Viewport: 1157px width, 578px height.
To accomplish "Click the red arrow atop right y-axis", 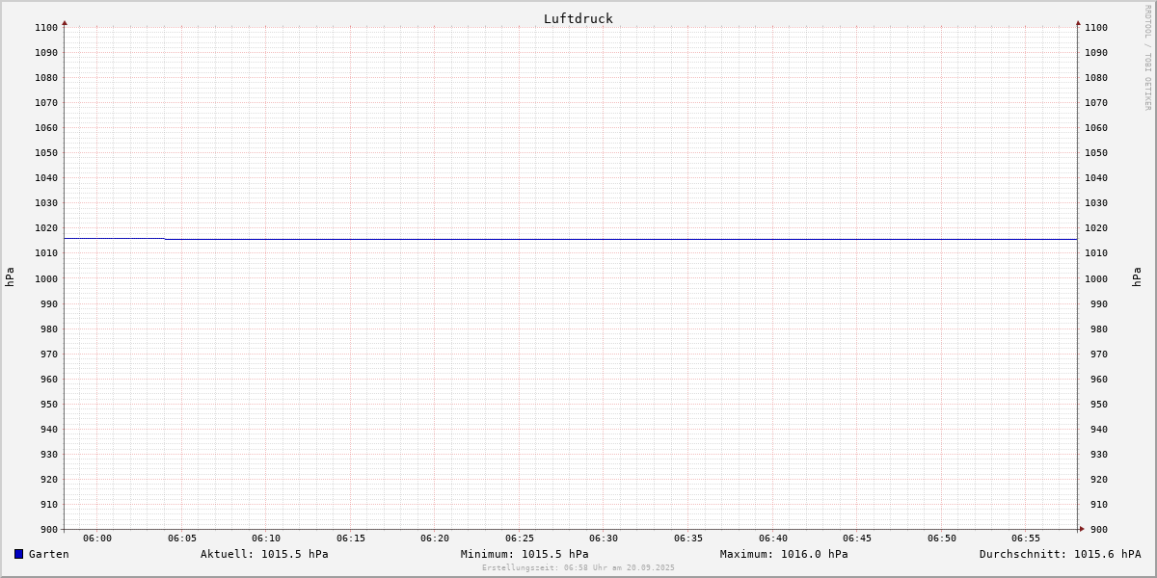I will click(x=1078, y=22).
